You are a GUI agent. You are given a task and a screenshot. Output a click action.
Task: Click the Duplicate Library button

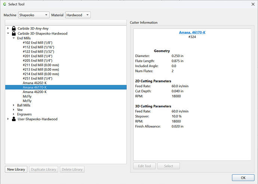pyautogui.click(x=44, y=169)
